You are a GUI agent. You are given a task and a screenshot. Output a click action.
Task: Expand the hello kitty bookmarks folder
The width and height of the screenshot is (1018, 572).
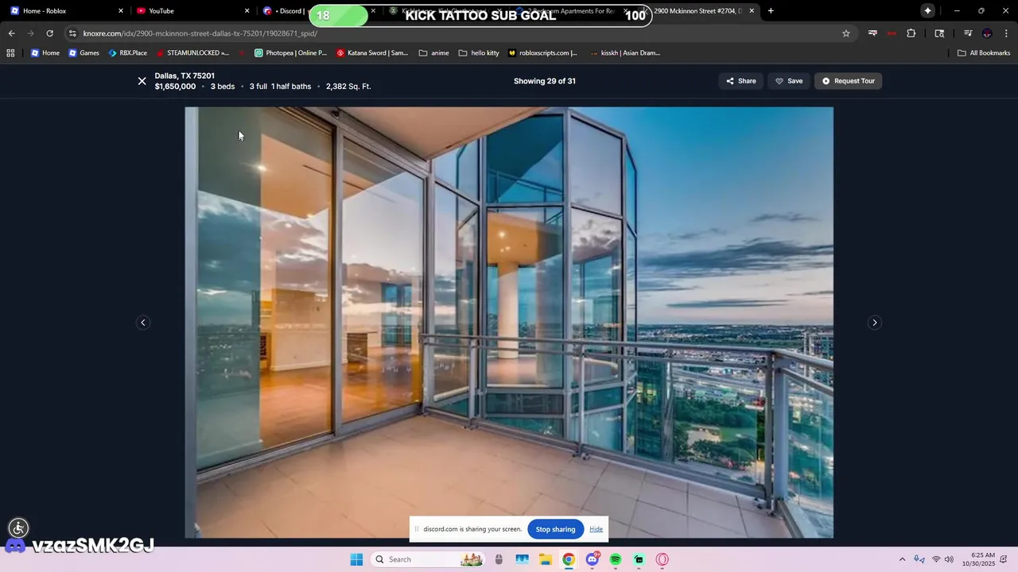[479, 53]
